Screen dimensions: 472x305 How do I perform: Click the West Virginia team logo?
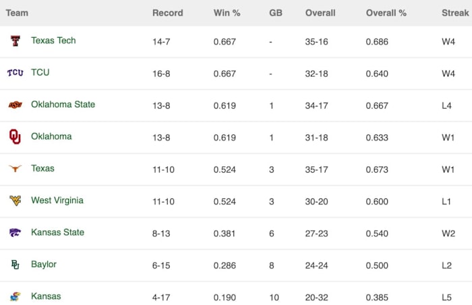[x=15, y=200]
